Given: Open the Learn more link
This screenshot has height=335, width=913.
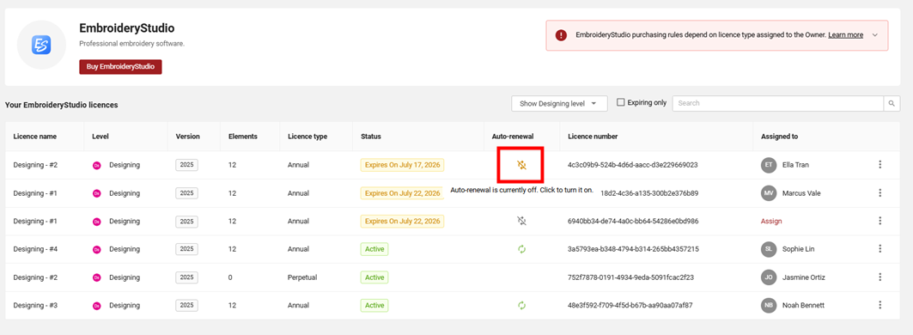Looking at the screenshot, I should tap(845, 35).
